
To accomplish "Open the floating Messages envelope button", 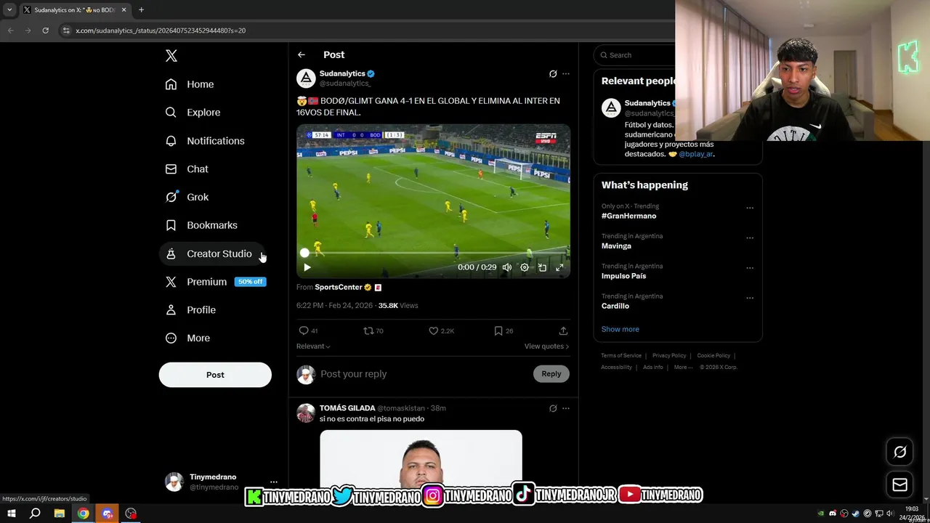I will pyautogui.click(x=899, y=485).
